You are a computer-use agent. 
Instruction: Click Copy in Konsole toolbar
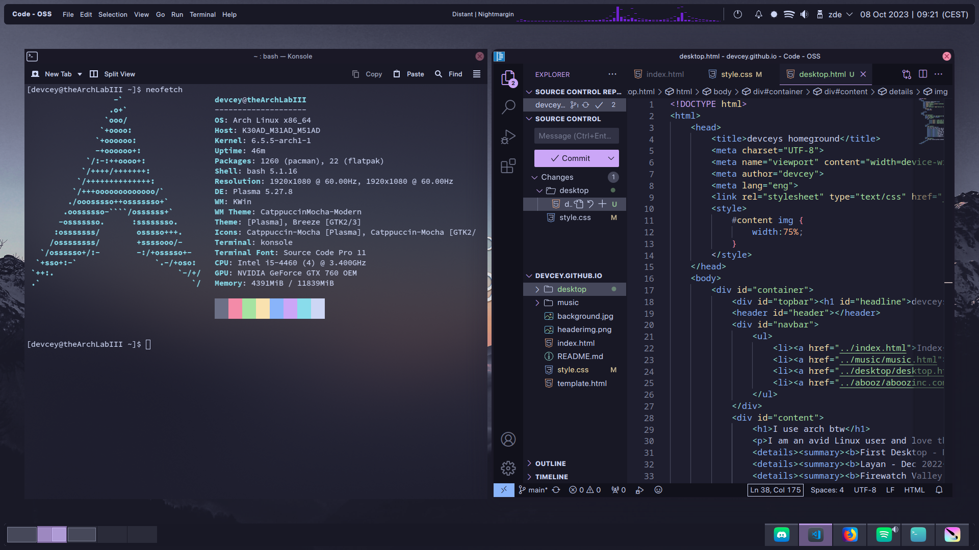pyautogui.click(x=367, y=74)
